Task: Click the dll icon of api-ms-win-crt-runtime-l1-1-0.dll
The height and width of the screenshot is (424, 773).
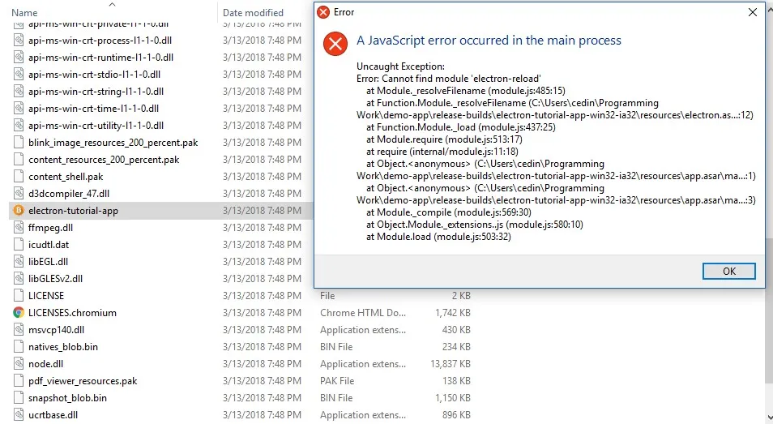Action: point(19,58)
